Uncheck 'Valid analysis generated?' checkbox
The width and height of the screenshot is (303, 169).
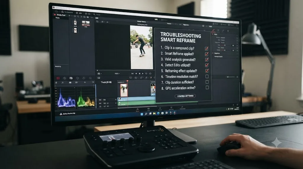[207, 60]
